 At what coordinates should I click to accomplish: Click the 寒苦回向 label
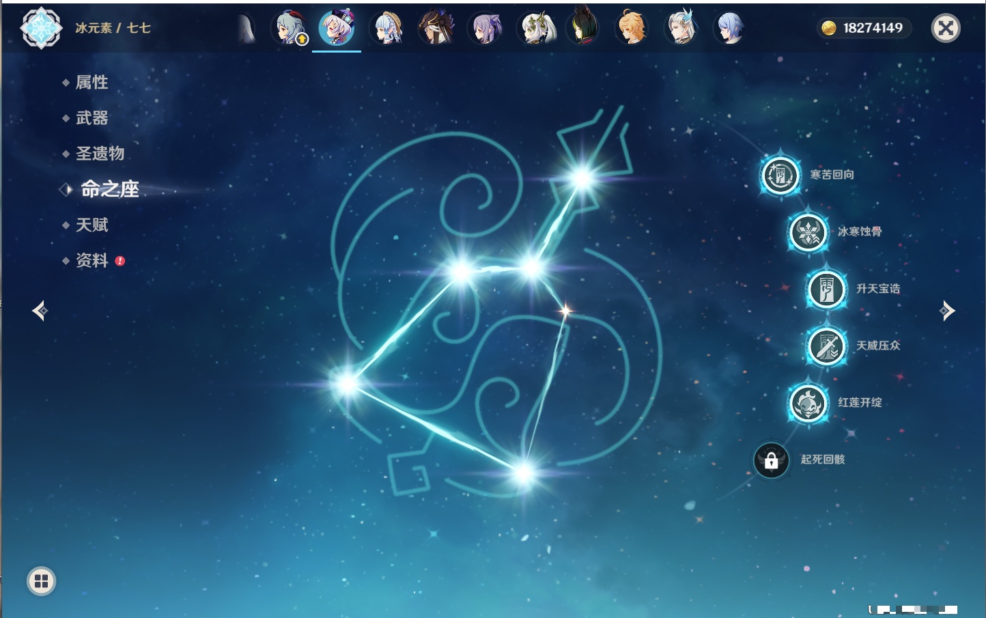(832, 175)
